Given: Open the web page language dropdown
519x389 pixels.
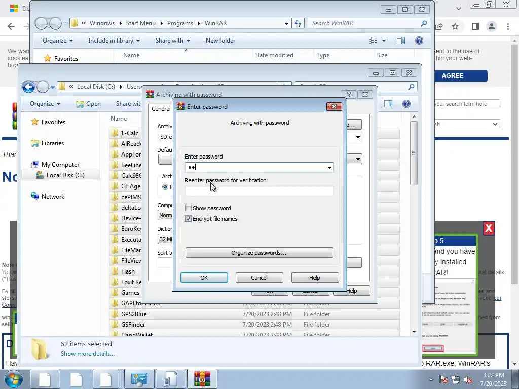Looking at the screenshot, I should (495, 125).
